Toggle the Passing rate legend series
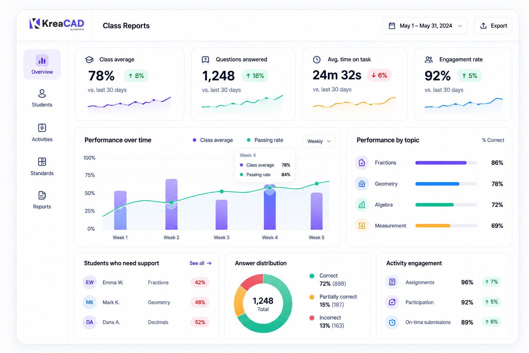This screenshot has width=529, height=353. click(265, 140)
